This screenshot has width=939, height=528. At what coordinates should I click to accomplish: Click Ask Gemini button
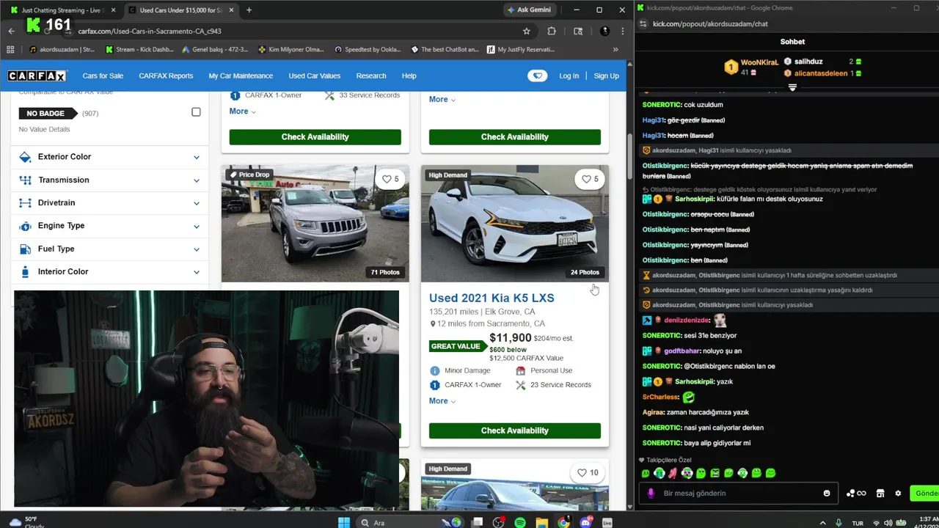pyautogui.click(x=528, y=10)
